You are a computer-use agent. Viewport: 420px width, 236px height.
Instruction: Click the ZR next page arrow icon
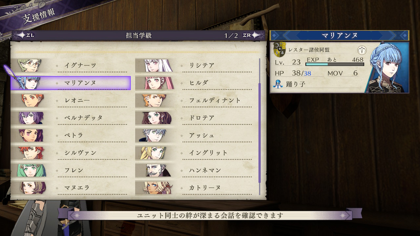pos(253,35)
